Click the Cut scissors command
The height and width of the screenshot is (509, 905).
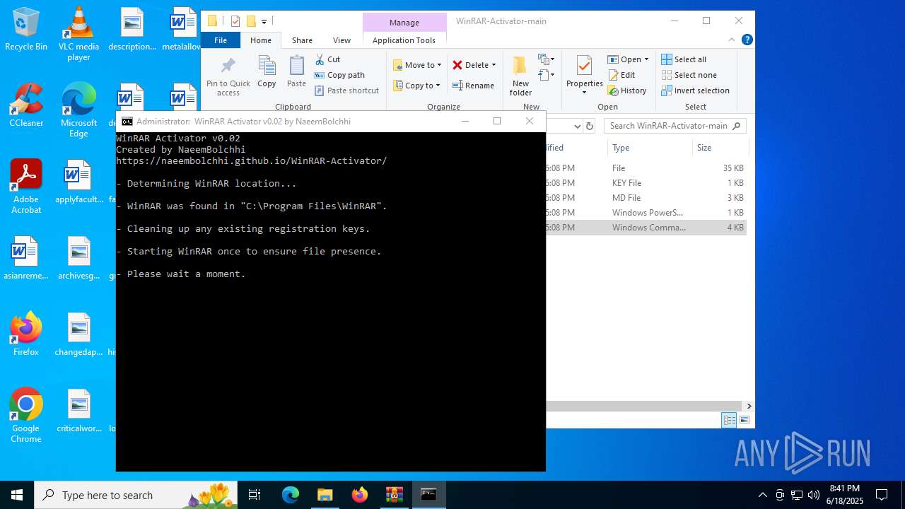(327, 59)
